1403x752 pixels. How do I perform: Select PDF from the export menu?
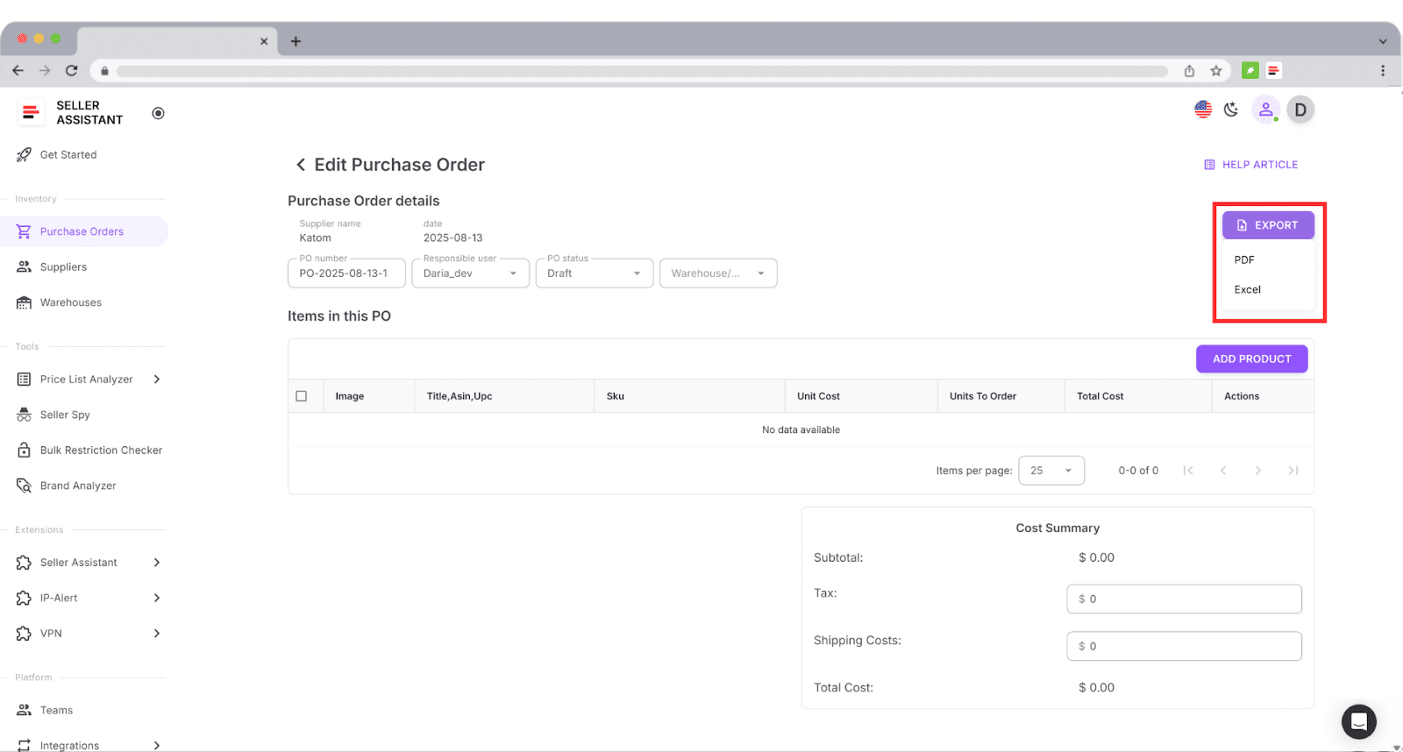coord(1244,260)
